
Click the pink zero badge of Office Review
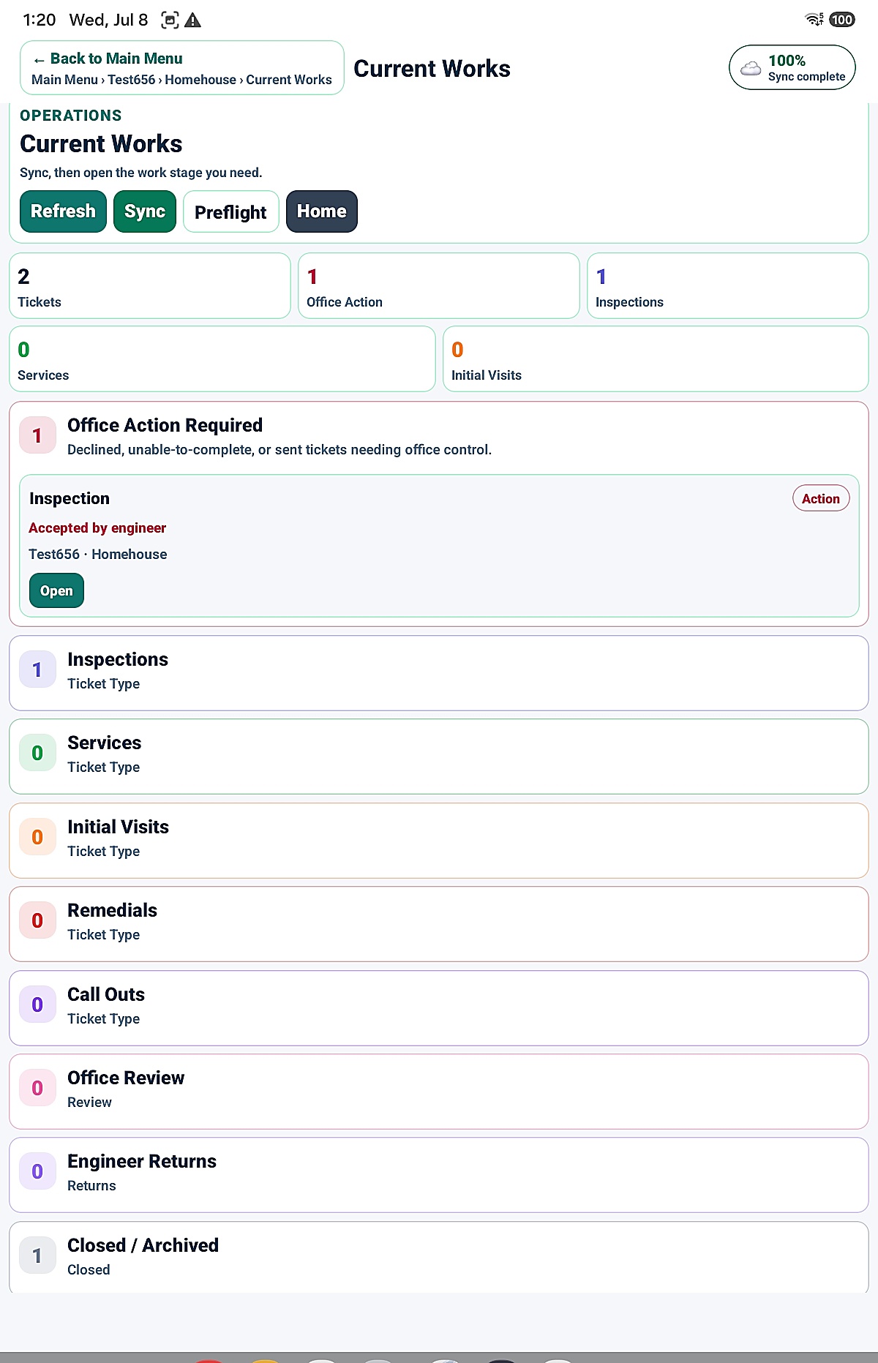point(37,1088)
